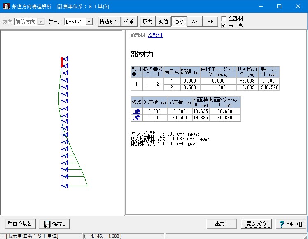Image resolution: width=308 pixels, height=239 pixels.
Task: Select the red highlighted member in diagram
Action: [62, 62]
